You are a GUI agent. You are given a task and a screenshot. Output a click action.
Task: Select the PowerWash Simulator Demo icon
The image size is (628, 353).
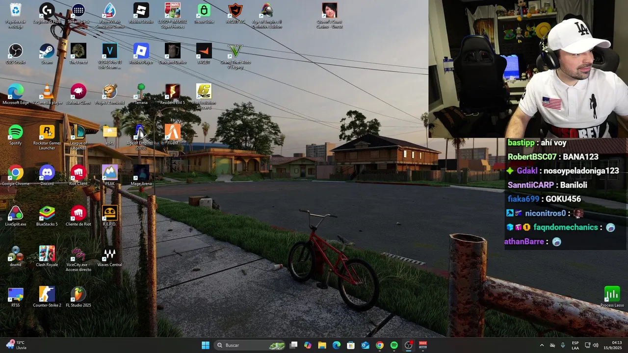(110, 16)
